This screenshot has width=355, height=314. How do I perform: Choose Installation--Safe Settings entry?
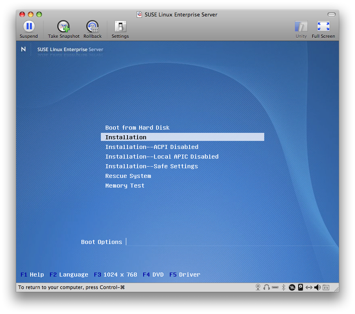tap(151, 166)
